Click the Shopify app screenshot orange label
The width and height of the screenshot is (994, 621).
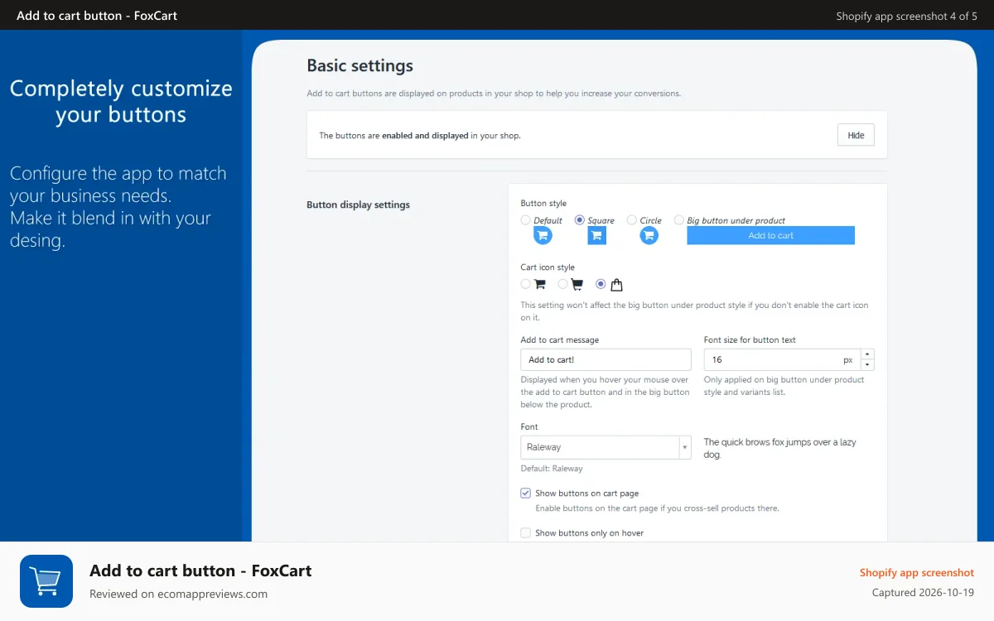point(916,572)
